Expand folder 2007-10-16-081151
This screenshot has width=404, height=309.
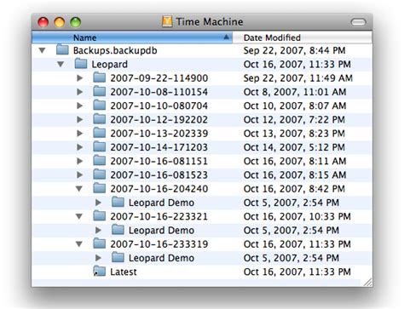[x=80, y=161]
